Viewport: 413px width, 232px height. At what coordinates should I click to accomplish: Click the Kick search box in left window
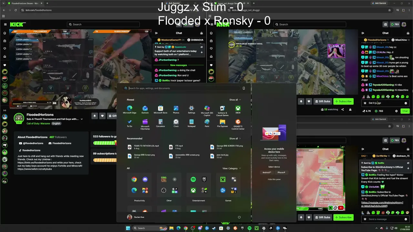point(103,24)
